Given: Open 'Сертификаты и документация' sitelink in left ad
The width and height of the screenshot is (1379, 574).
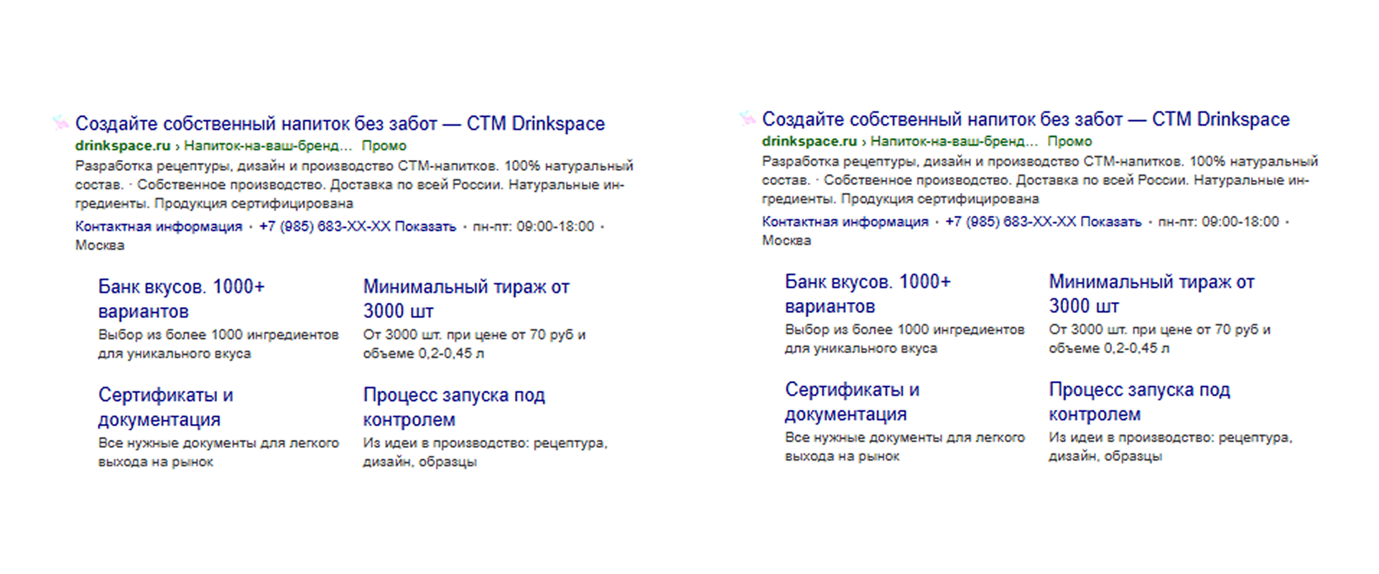Looking at the screenshot, I should 166,408.
